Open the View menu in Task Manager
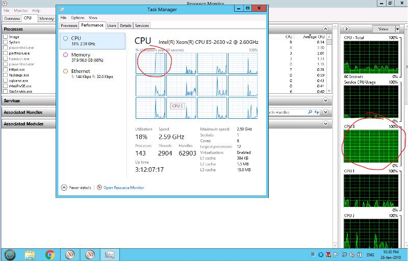Image resolution: width=408 pixels, height=261 pixels. pos(93,18)
